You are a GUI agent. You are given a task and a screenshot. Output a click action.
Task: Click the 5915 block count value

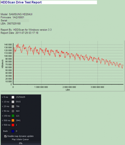tap(18, 102)
